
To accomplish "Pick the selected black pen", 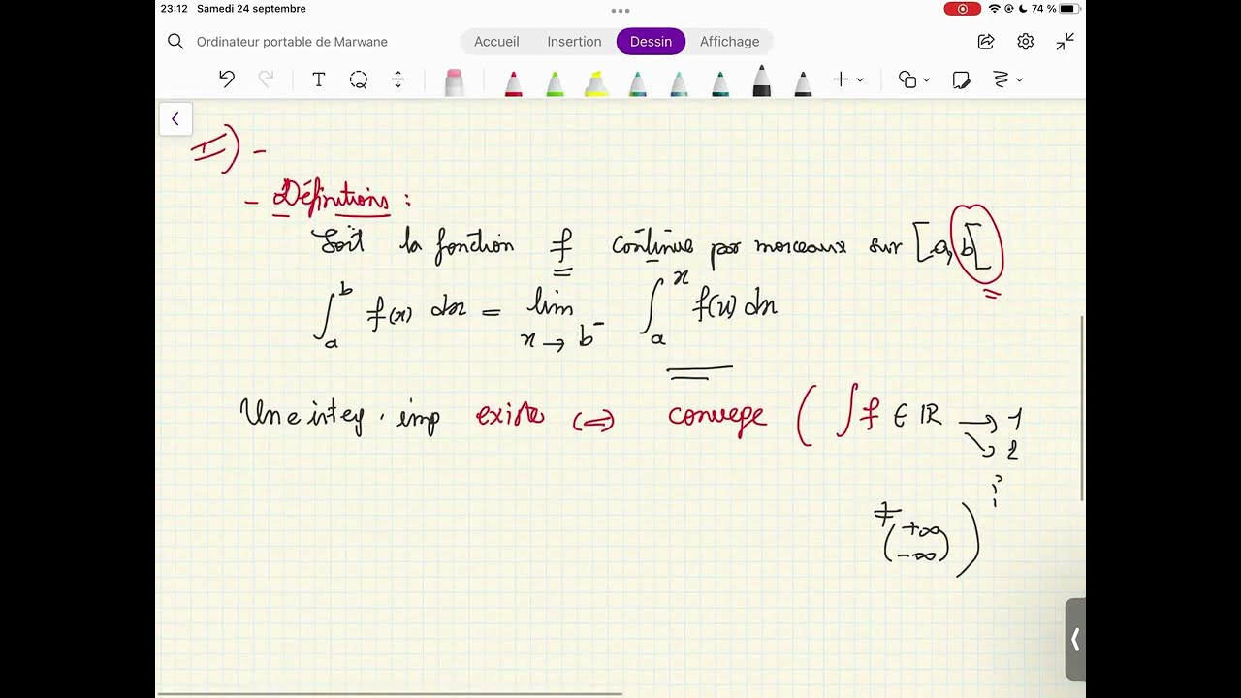I will (x=761, y=80).
